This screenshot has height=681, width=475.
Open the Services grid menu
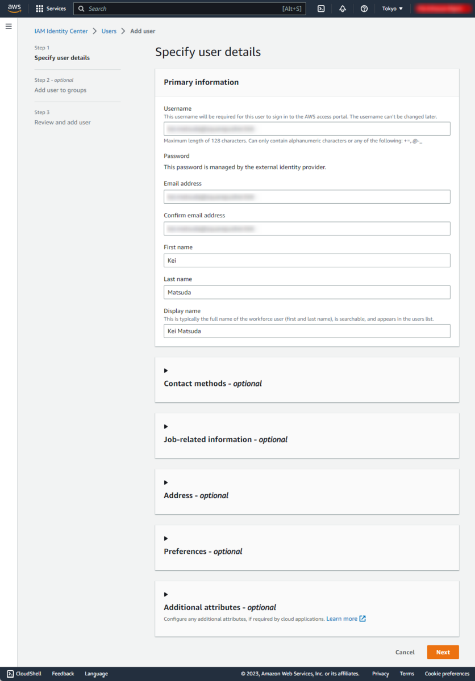tap(39, 9)
